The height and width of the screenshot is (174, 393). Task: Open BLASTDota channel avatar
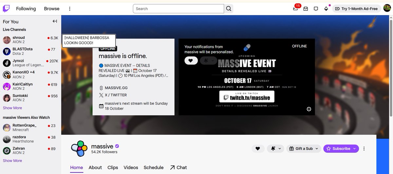tap(7, 51)
